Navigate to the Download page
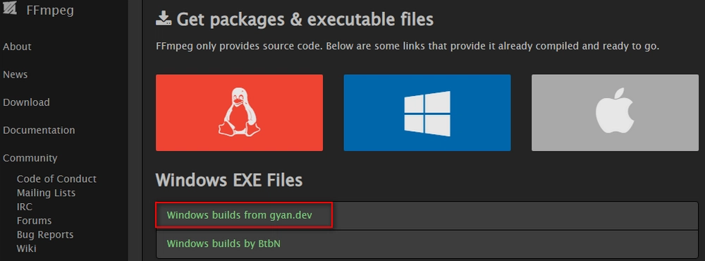This screenshot has height=261, width=705. pyautogui.click(x=26, y=102)
